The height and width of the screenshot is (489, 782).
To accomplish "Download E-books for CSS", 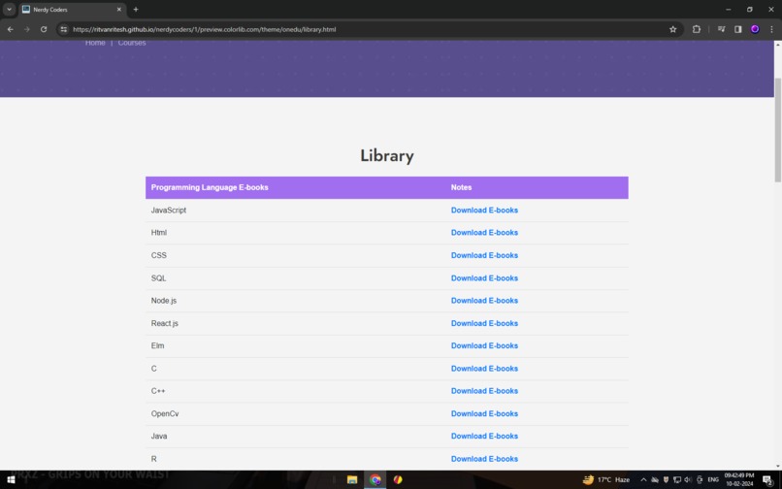I will point(484,255).
